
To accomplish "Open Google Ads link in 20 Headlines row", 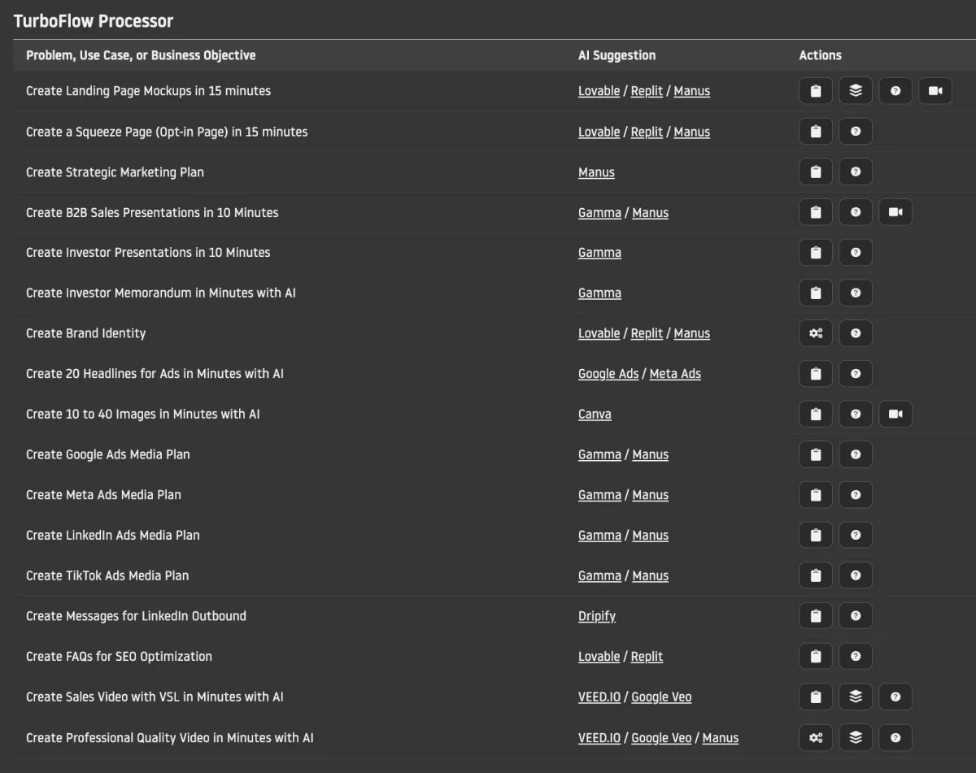I will point(608,374).
